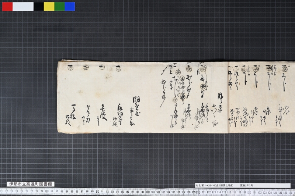
Task: Click the 御買上物扣 title text
Action: coord(227,185)
